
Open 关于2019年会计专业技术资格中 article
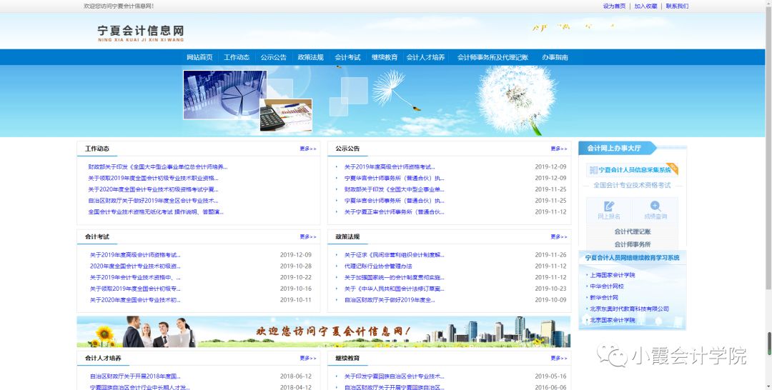coord(135,277)
